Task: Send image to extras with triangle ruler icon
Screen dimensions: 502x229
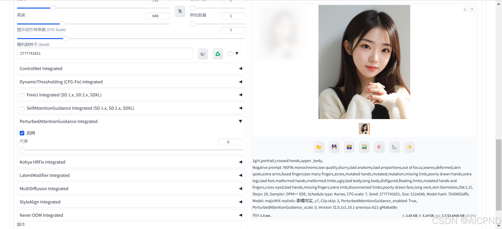Action: click(x=394, y=147)
